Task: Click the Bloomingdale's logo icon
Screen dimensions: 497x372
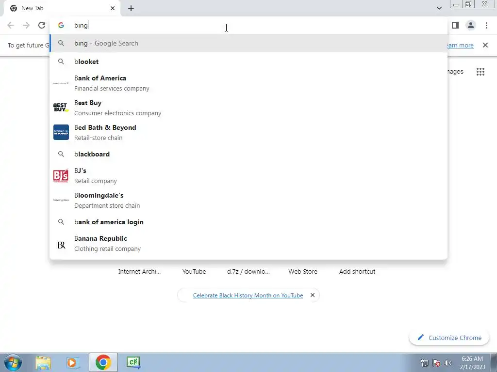Action: (61, 200)
